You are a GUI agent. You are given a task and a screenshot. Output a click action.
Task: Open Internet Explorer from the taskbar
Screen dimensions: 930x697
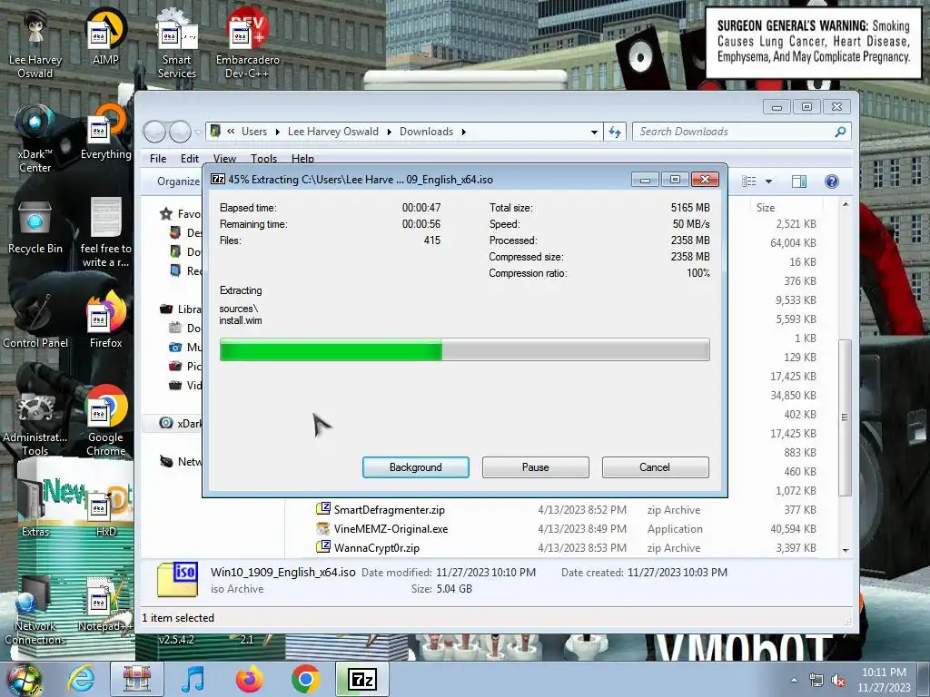[80, 679]
